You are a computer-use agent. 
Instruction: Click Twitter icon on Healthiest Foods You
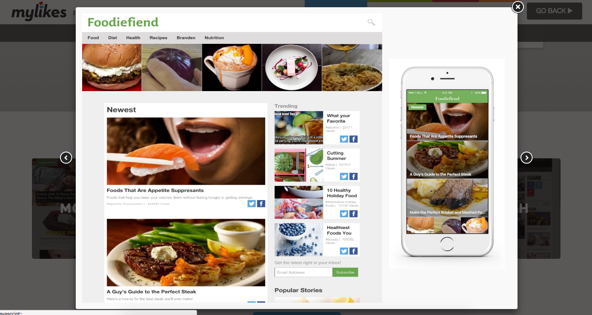344,251
